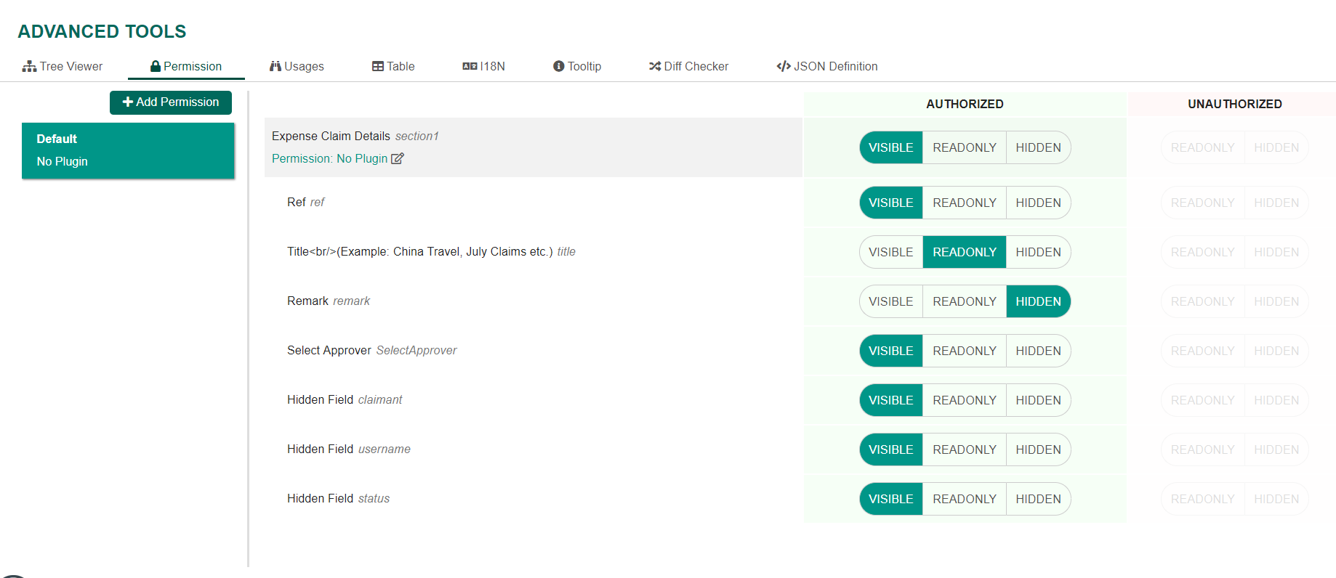This screenshot has height=578, width=1336.
Task: Set Title field to HIDDEN under Authorized
Action: [1038, 253]
